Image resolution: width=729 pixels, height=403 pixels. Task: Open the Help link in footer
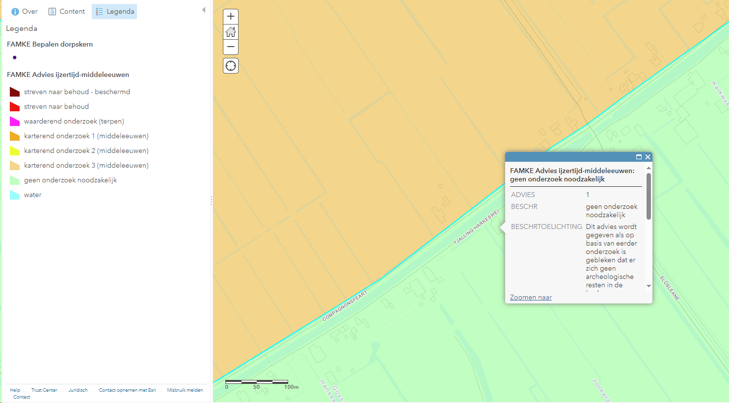point(15,390)
